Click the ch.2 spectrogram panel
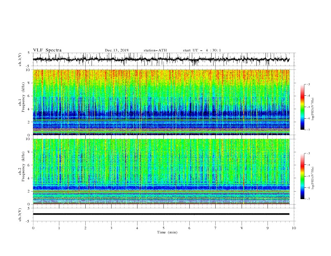Viewport: 331px width, 256px height. coord(161,172)
